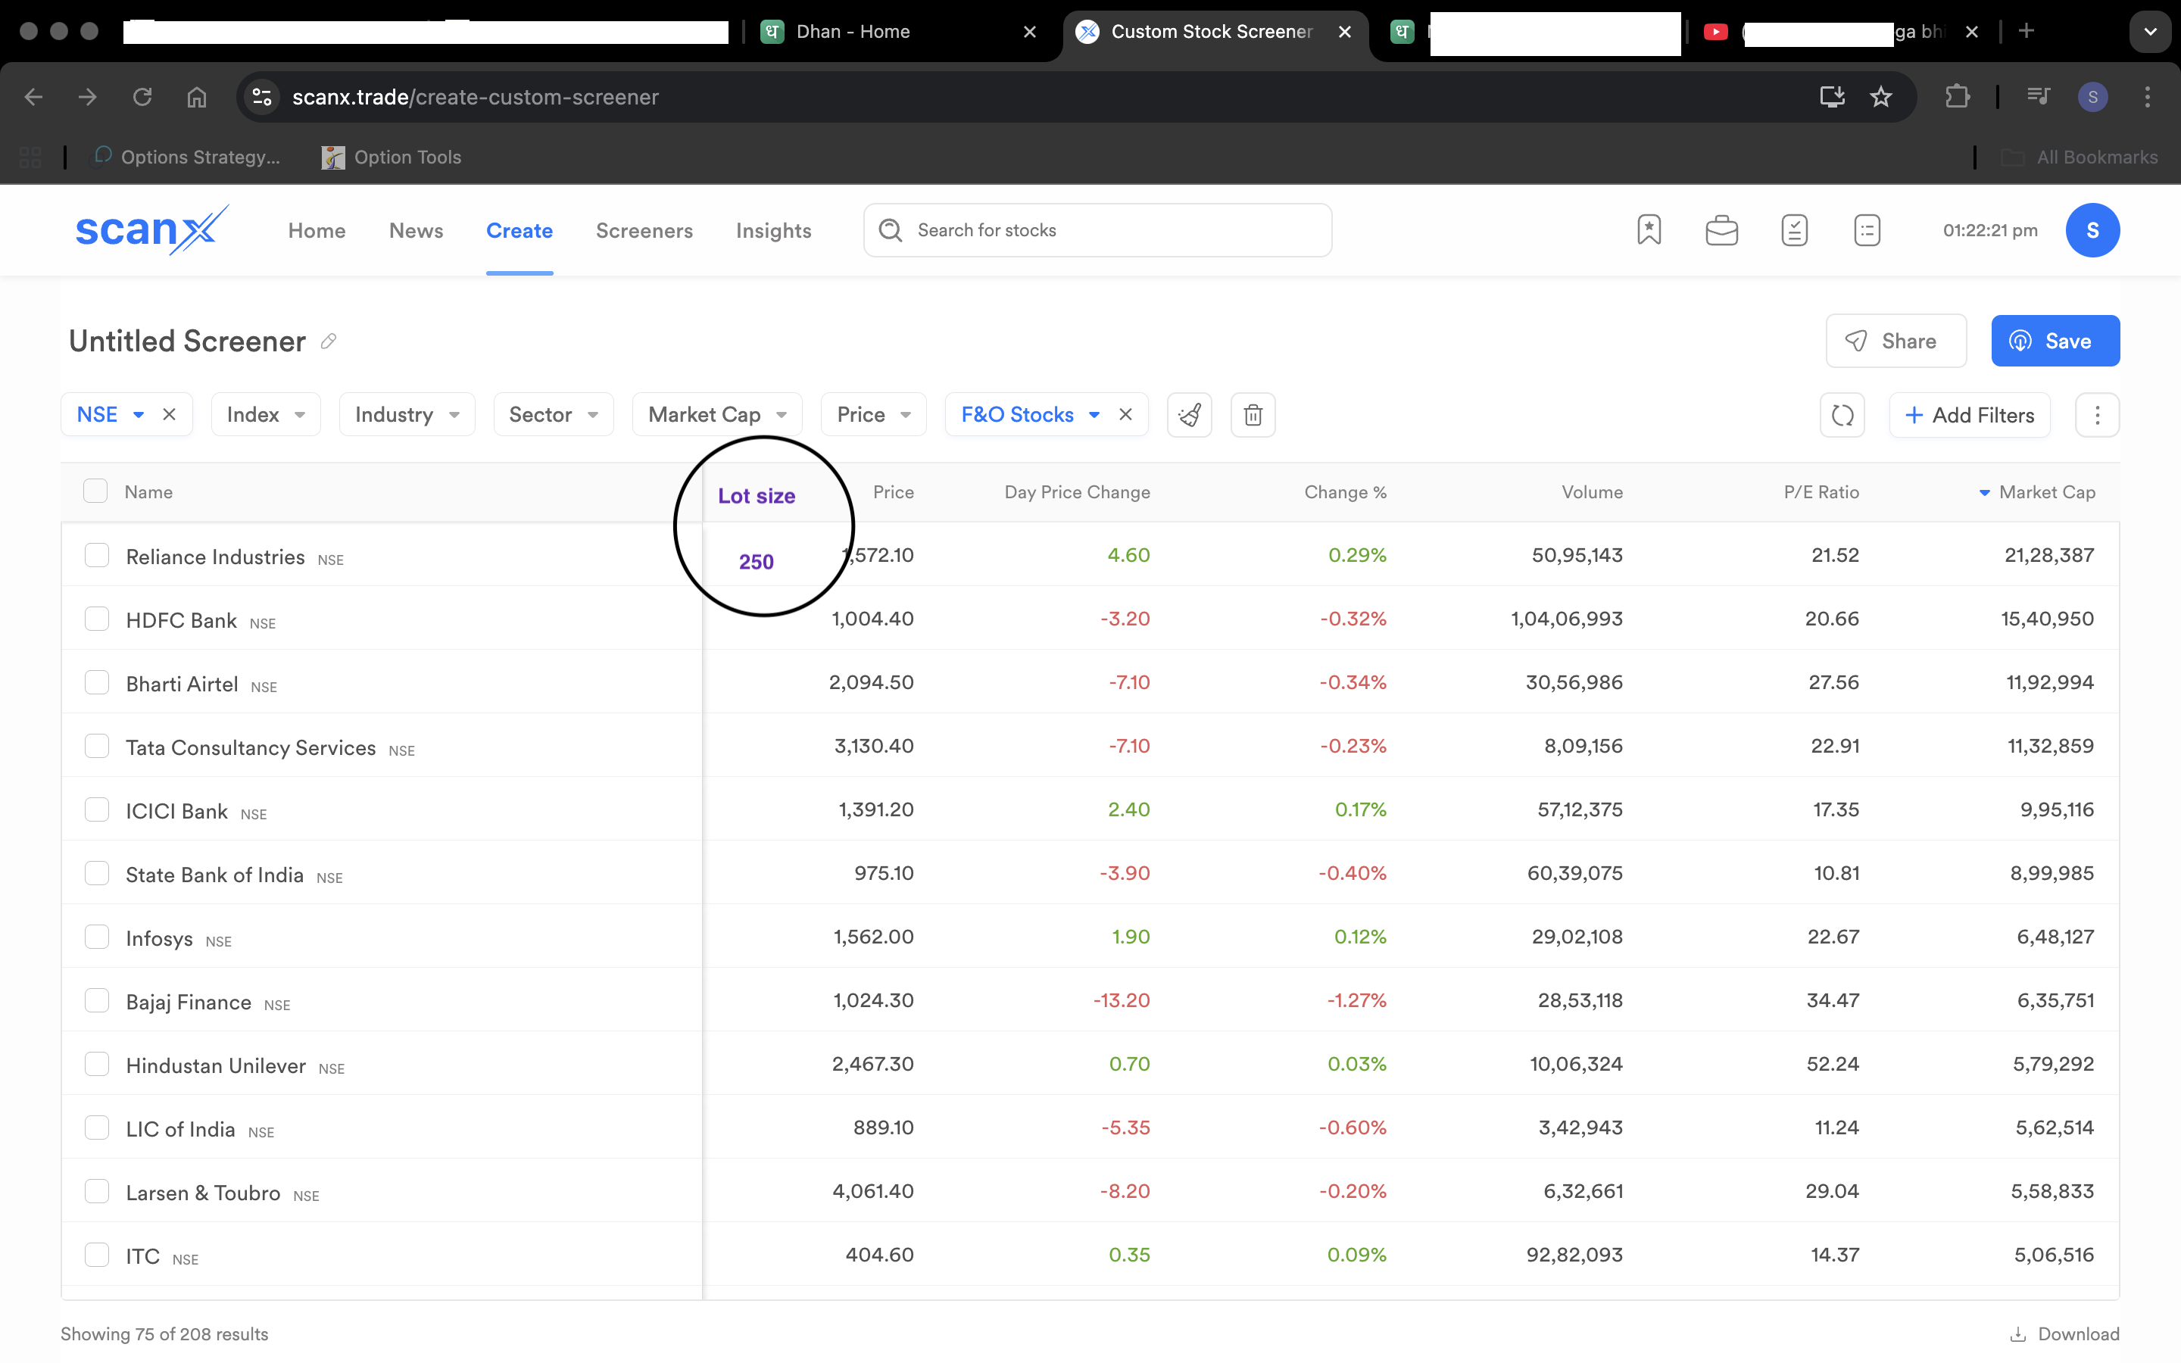Click the clear filters broom icon
This screenshot has width=2181, height=1363.
pos(1189,415)
